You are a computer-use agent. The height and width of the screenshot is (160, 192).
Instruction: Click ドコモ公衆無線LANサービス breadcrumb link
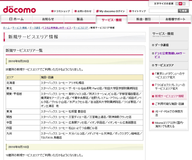pos(57,28)
